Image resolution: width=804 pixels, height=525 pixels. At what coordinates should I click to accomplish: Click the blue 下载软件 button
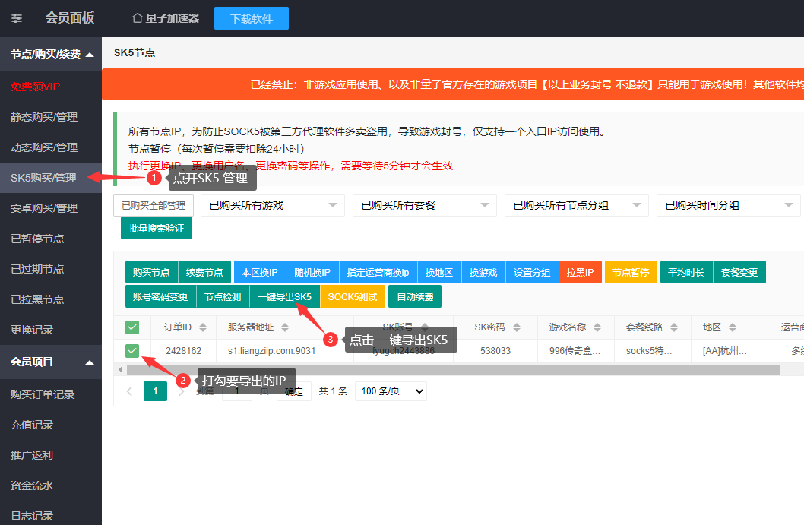click(251, 18)
